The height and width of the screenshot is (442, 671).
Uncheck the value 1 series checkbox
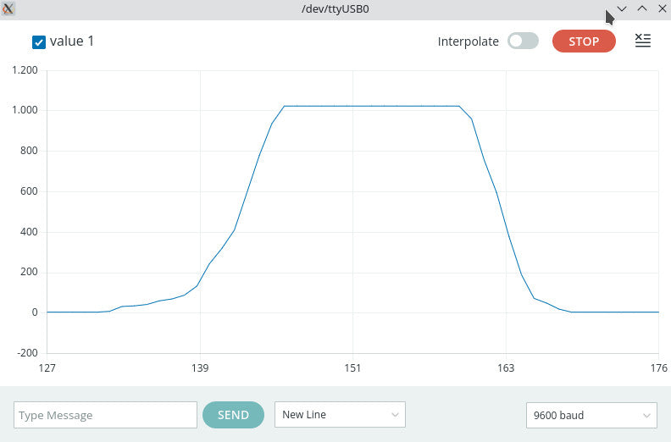39,42
